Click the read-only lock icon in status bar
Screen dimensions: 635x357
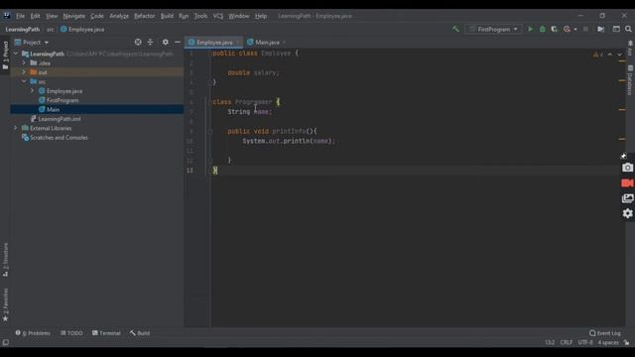click(626, 342)
